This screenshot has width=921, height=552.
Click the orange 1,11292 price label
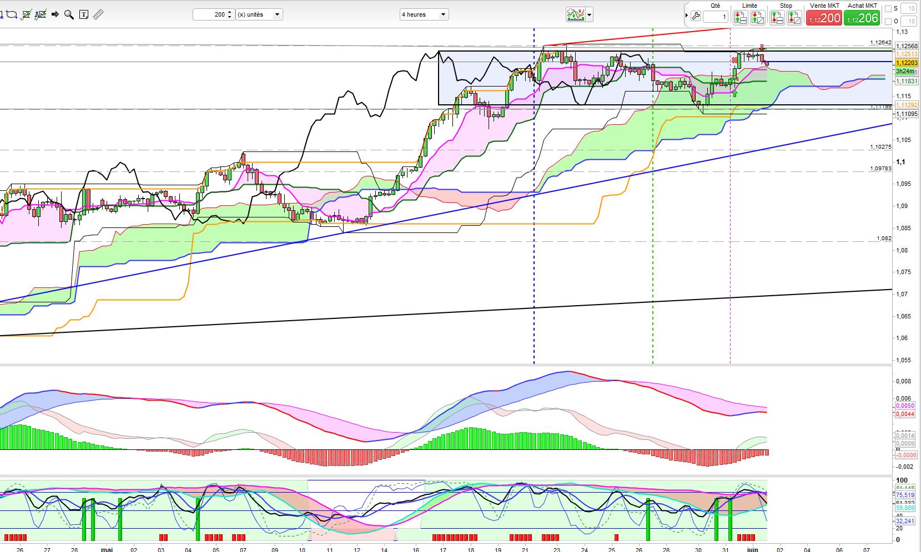tap(906, 105)
